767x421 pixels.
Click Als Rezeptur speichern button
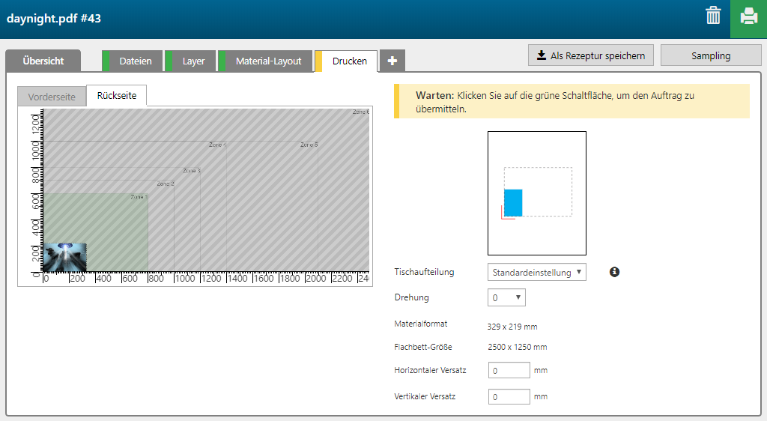click(591, 55)
